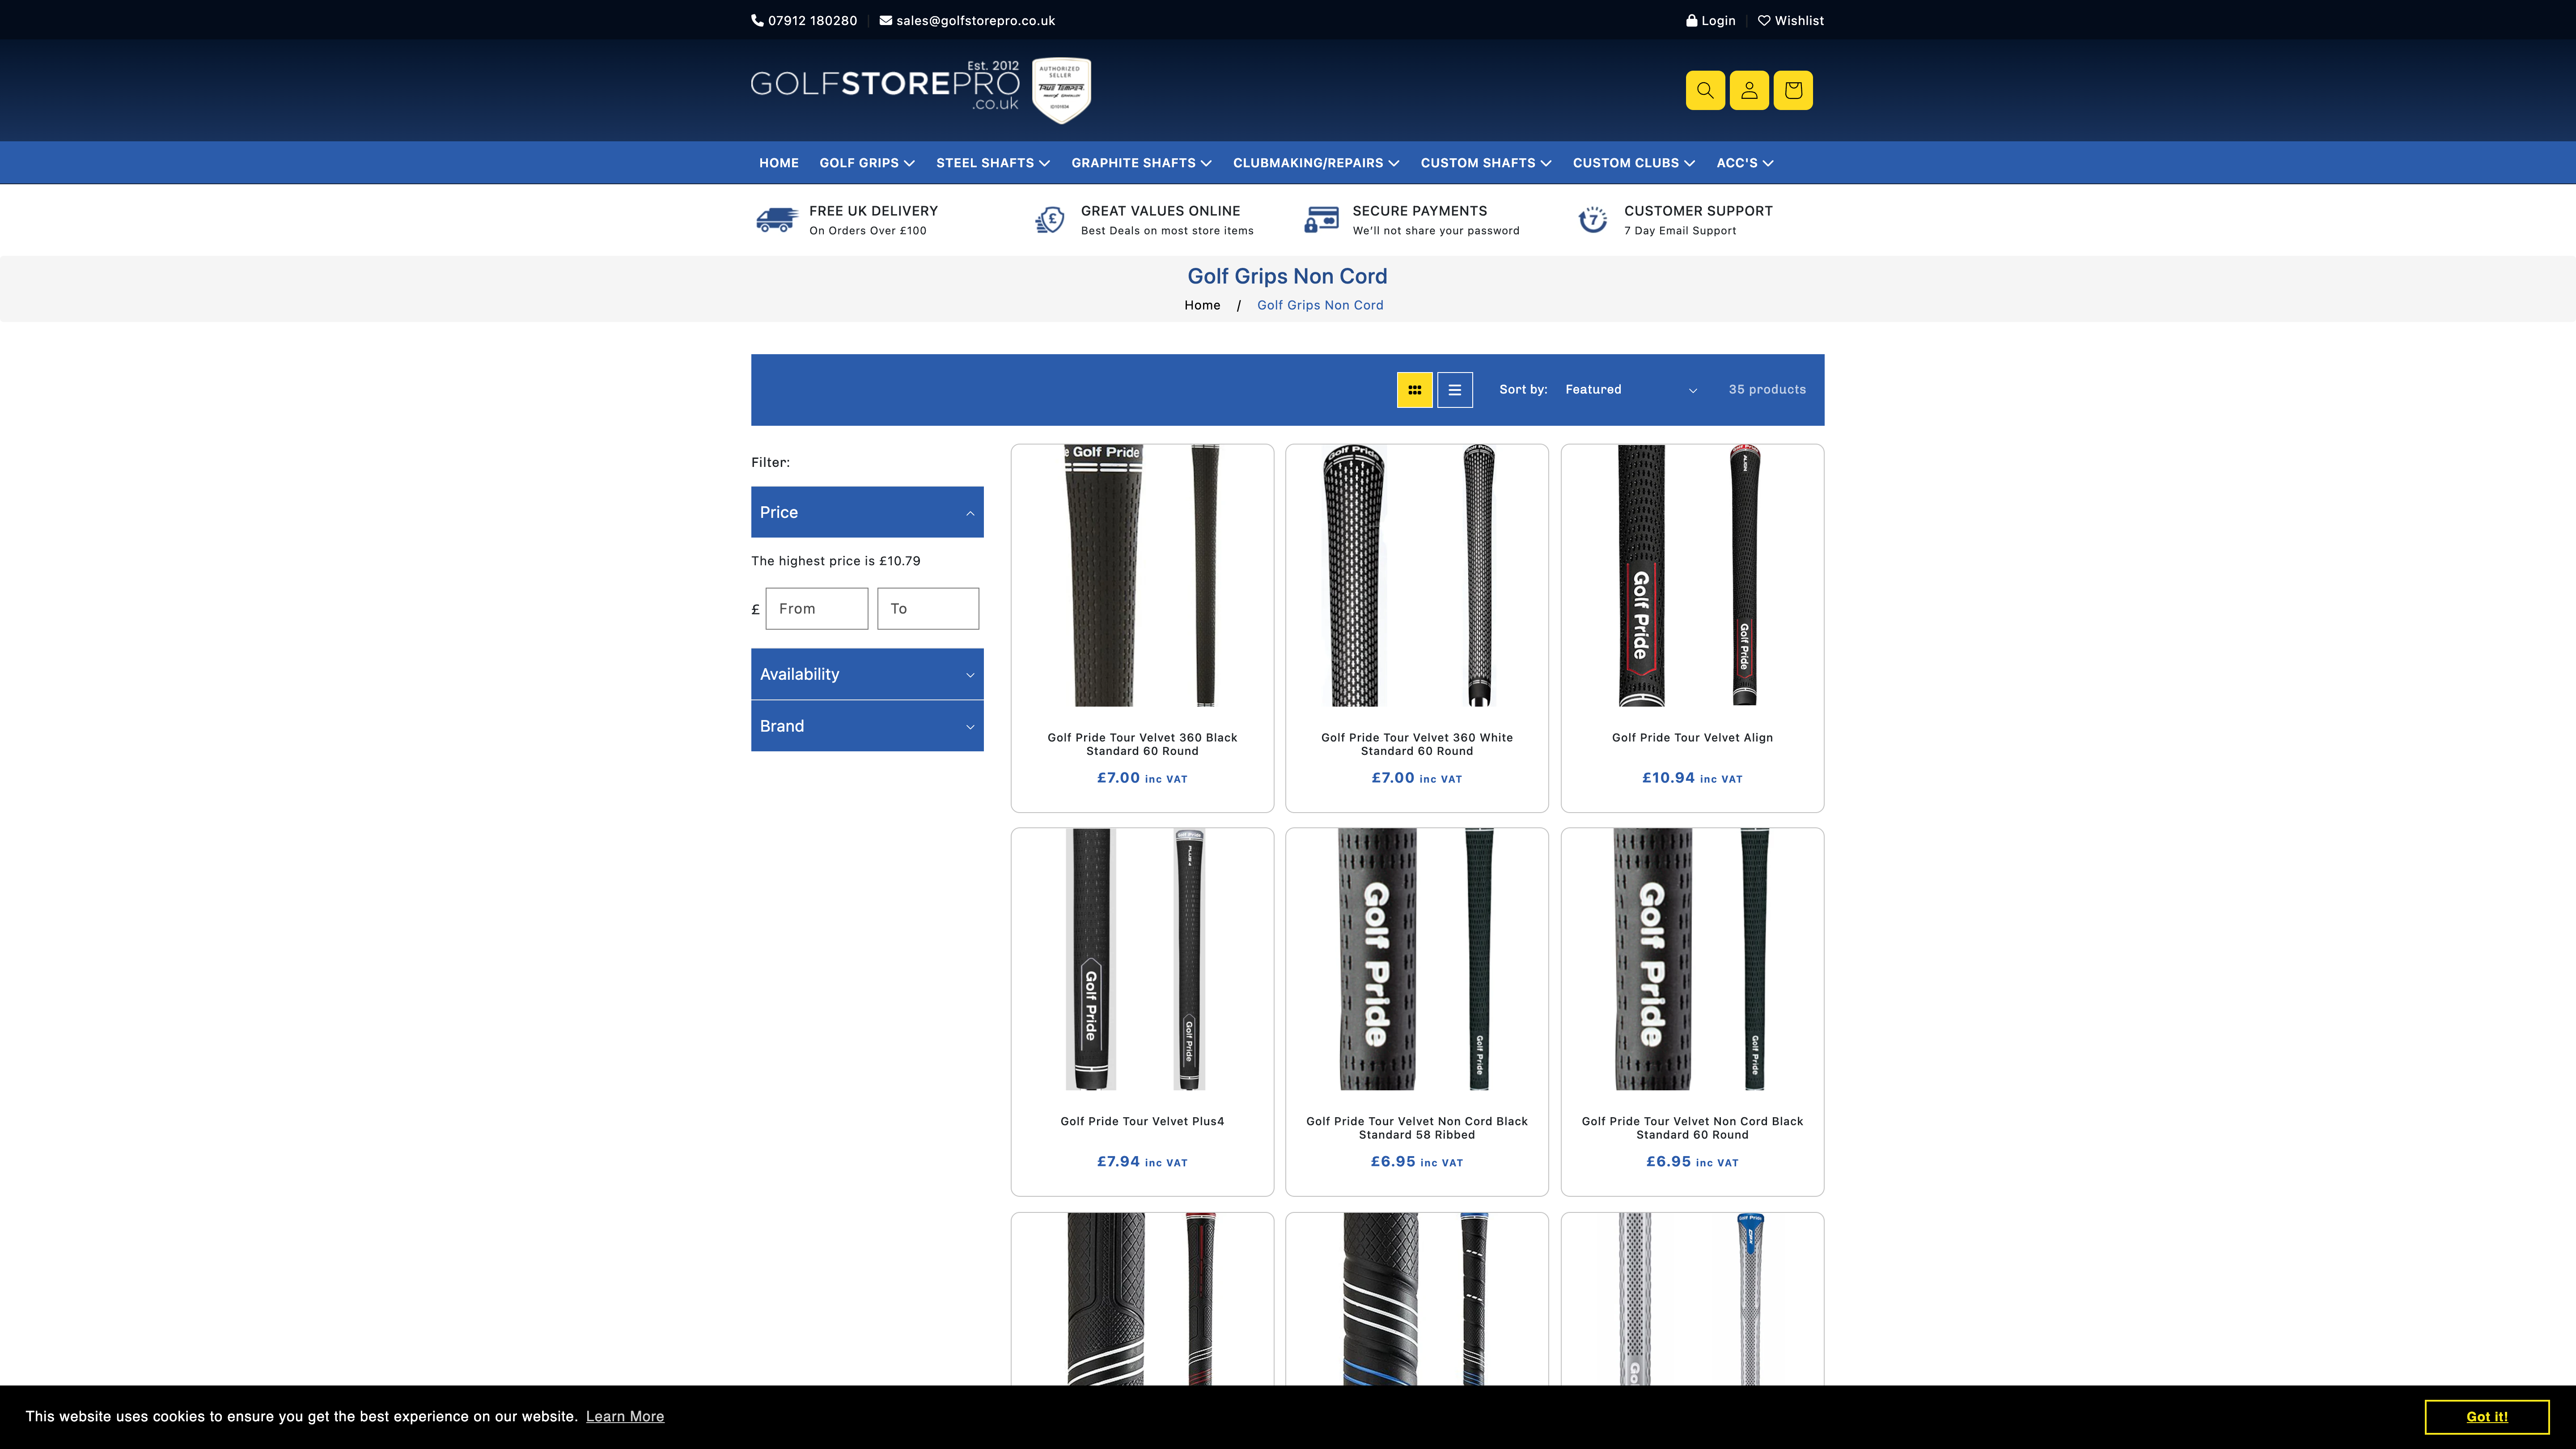
Task: Expand the Availability filter section
Action: click(x=867, y=674)
